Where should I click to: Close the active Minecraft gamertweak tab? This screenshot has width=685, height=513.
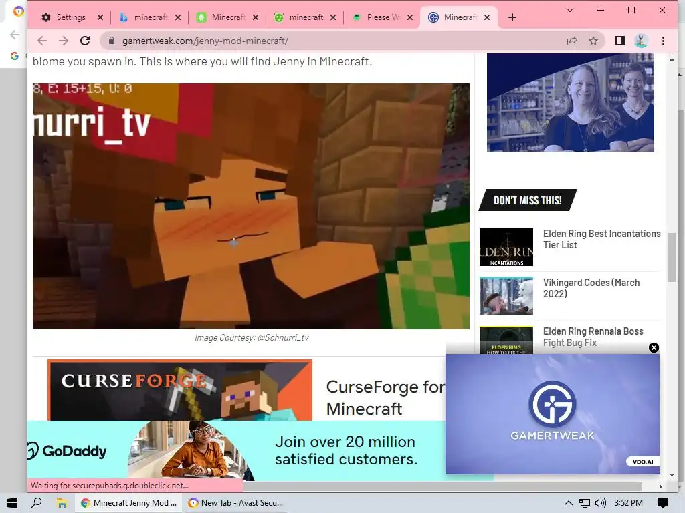(487, 17)
